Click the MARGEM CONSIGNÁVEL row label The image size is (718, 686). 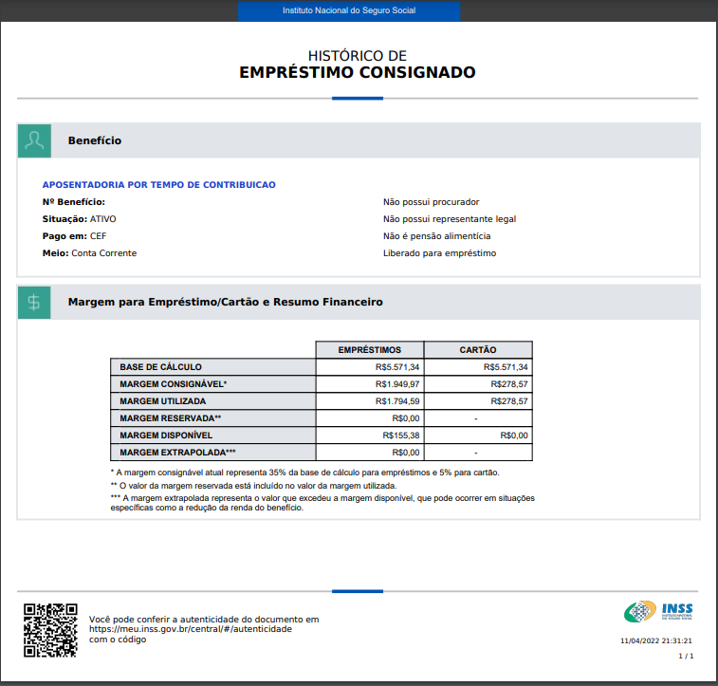click(174, 384)
